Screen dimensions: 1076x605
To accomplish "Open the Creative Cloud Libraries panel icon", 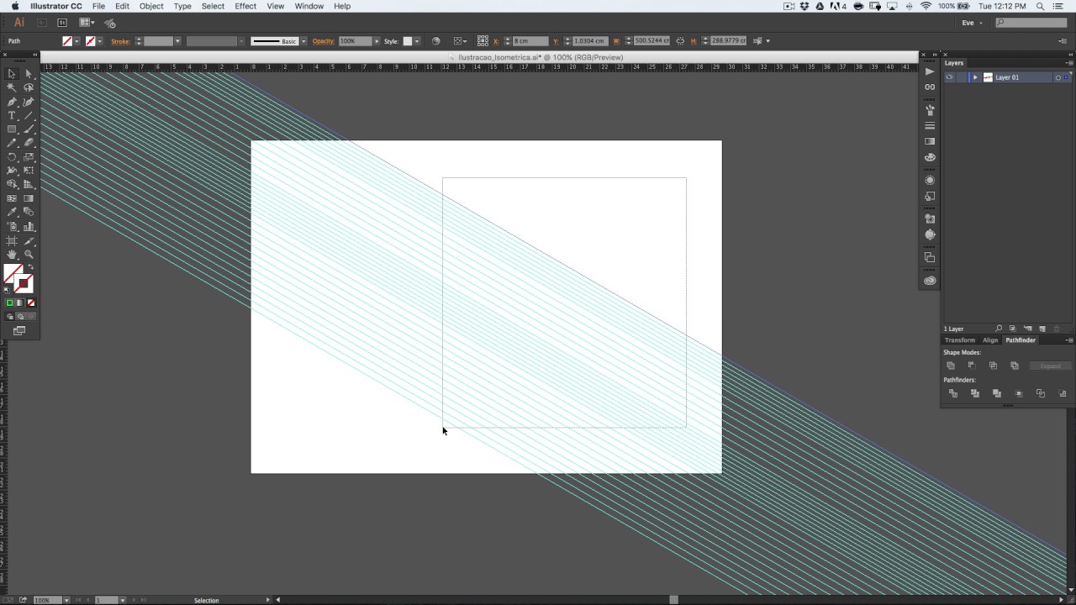I will tap(930, 281).
